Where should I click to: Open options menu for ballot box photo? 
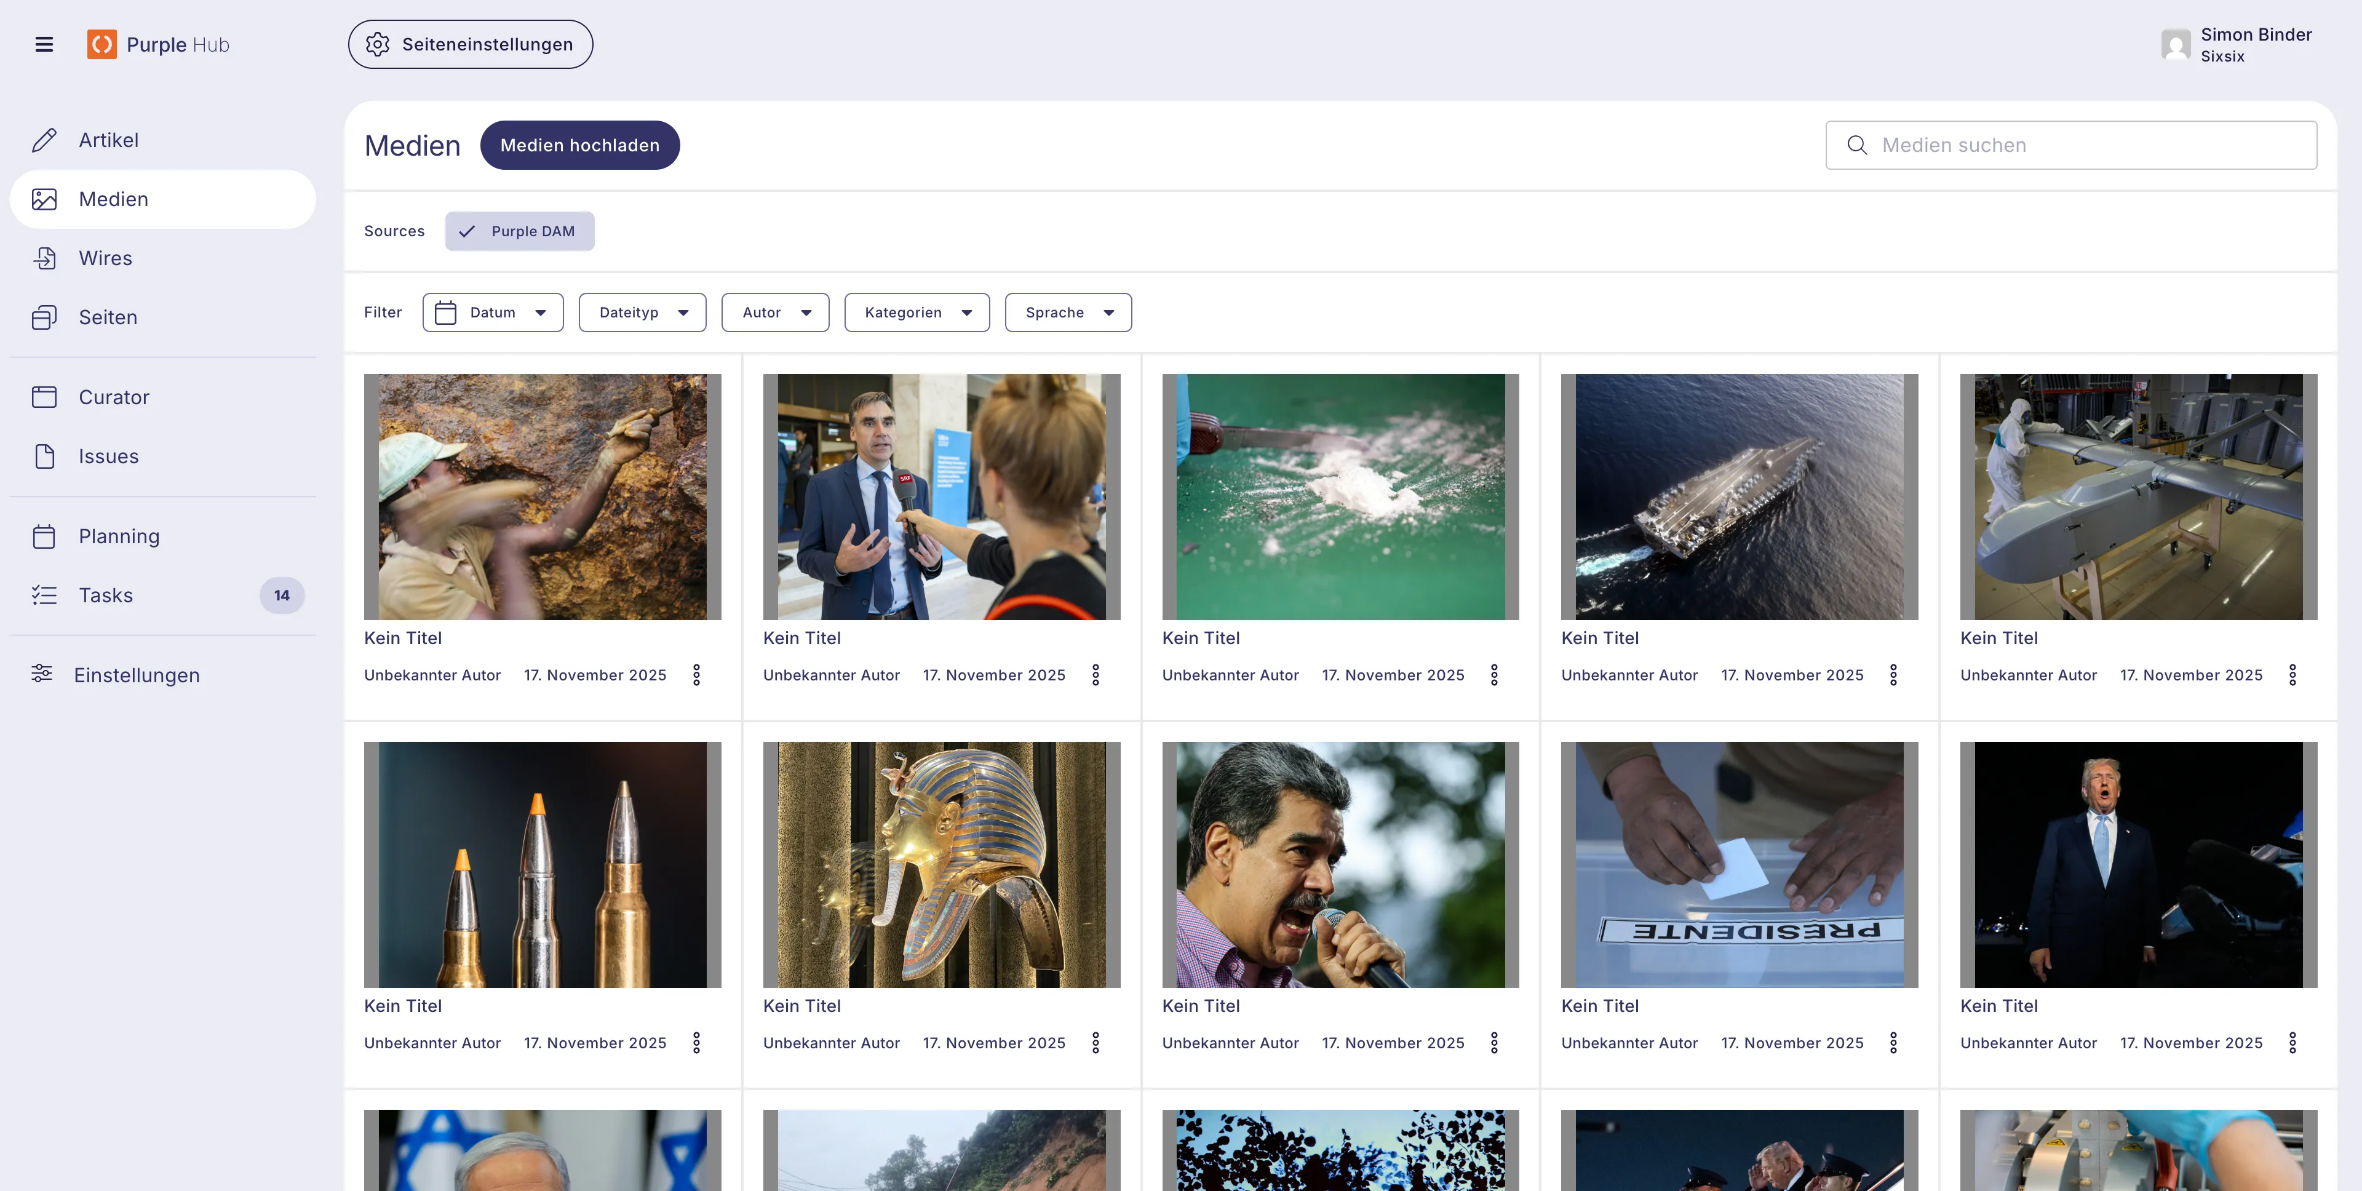(x=1893, y=1043)
